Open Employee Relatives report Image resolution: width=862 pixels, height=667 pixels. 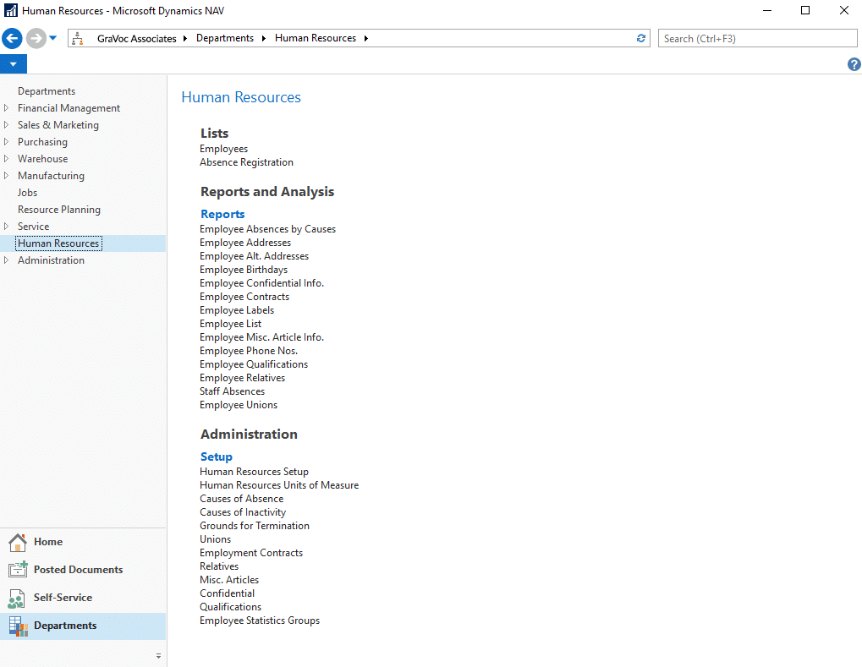pos(243,378)
